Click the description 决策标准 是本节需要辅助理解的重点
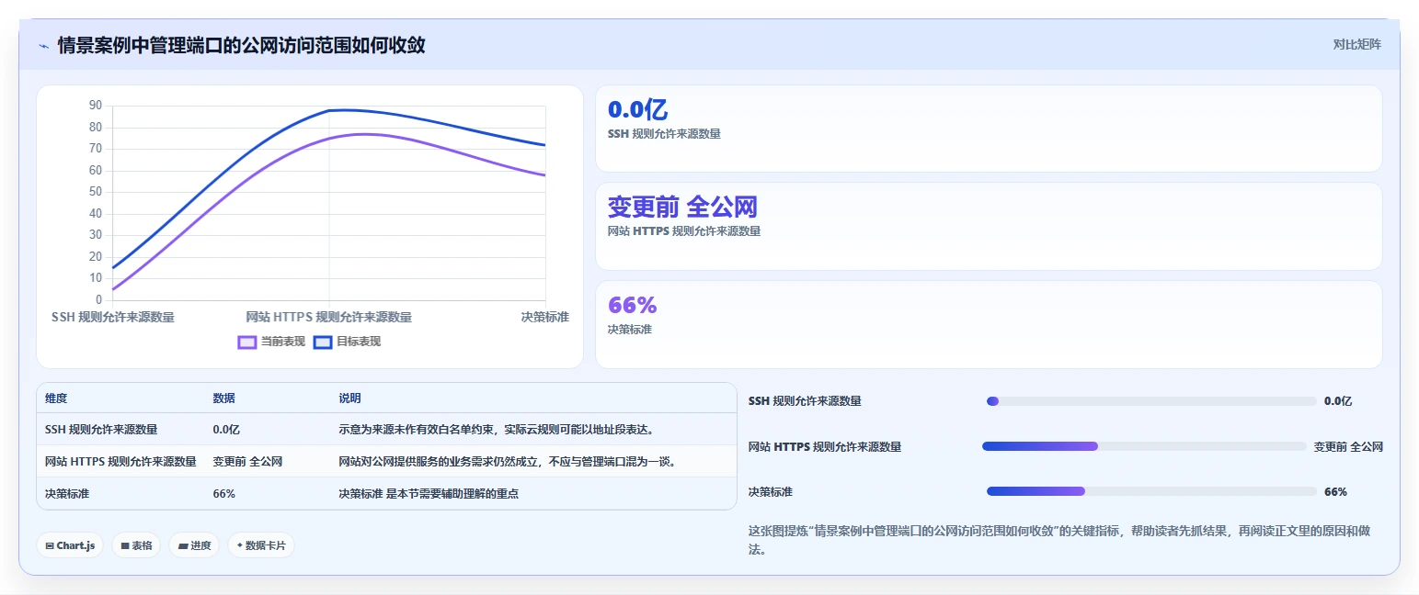 click(429, 494)
